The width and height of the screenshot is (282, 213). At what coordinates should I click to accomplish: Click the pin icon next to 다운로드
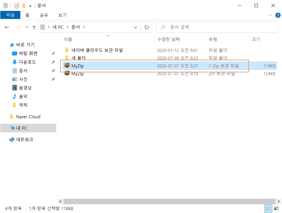[x=53, y=62]
